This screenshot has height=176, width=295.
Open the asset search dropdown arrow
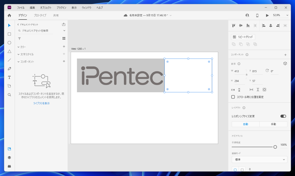click(64, 31)
